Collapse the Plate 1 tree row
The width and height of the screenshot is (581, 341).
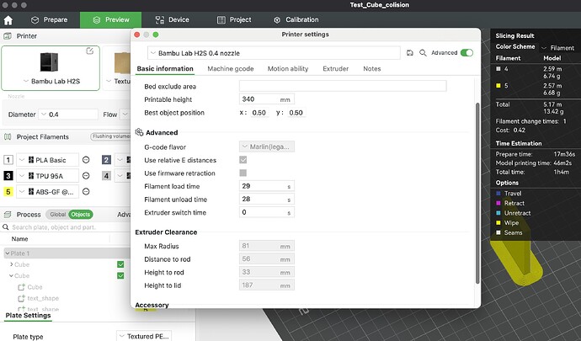tap(7, 253)
